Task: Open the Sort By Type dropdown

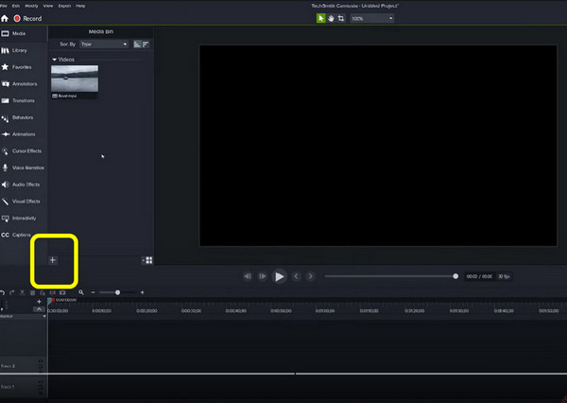Action: click(x=104, y=44)
